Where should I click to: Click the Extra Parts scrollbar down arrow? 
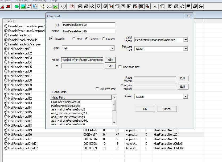click(114, 123)
